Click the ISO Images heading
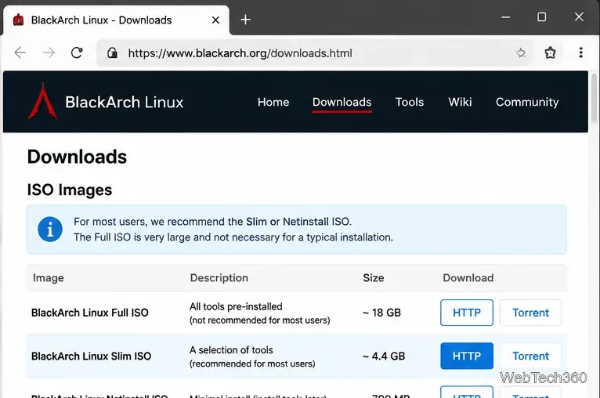Screen dimensions: 600x398 [70, 190]
